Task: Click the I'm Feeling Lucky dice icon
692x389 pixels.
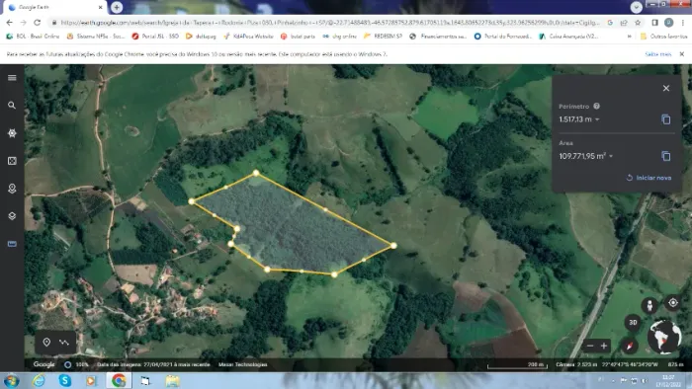Action: click(12, 161)
